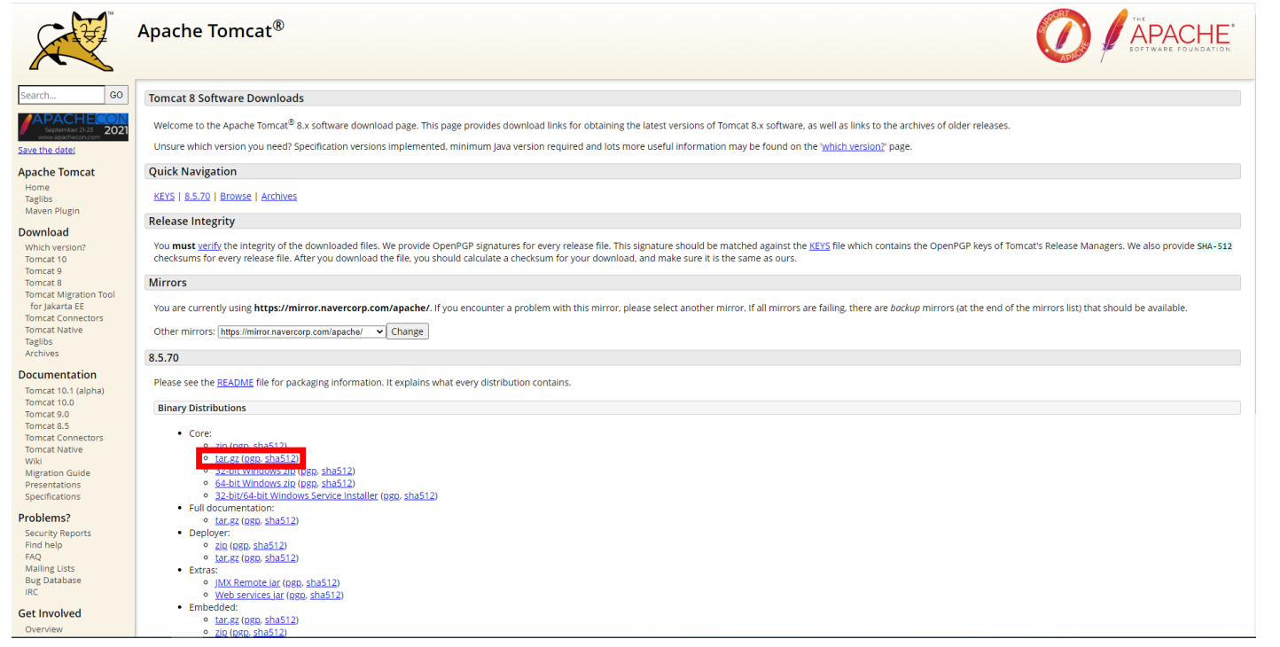Open Tomcat 8.5 documentation link

(47, 426)
